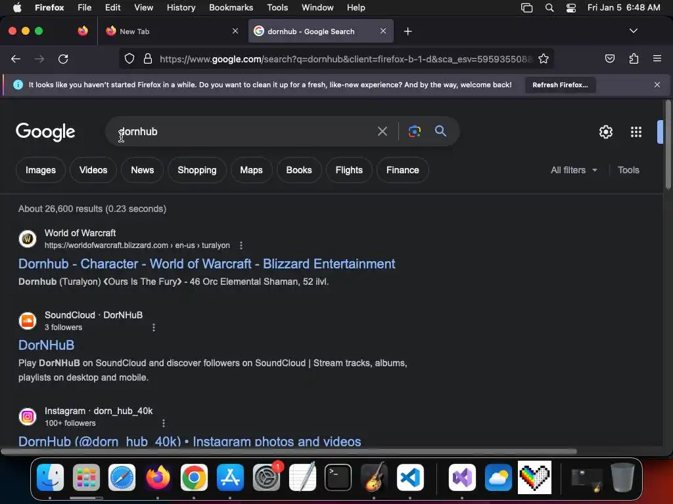Open the History menu

(181, 7)
